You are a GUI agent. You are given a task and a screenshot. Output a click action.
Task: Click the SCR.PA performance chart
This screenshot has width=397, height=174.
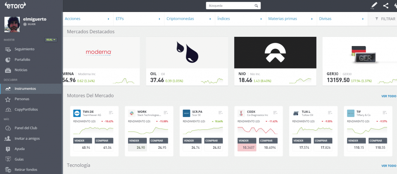pos(203,130)
